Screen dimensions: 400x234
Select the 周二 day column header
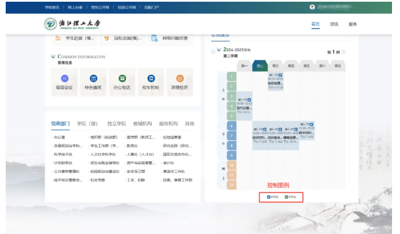pyautogui.click(x=260, y=66)
